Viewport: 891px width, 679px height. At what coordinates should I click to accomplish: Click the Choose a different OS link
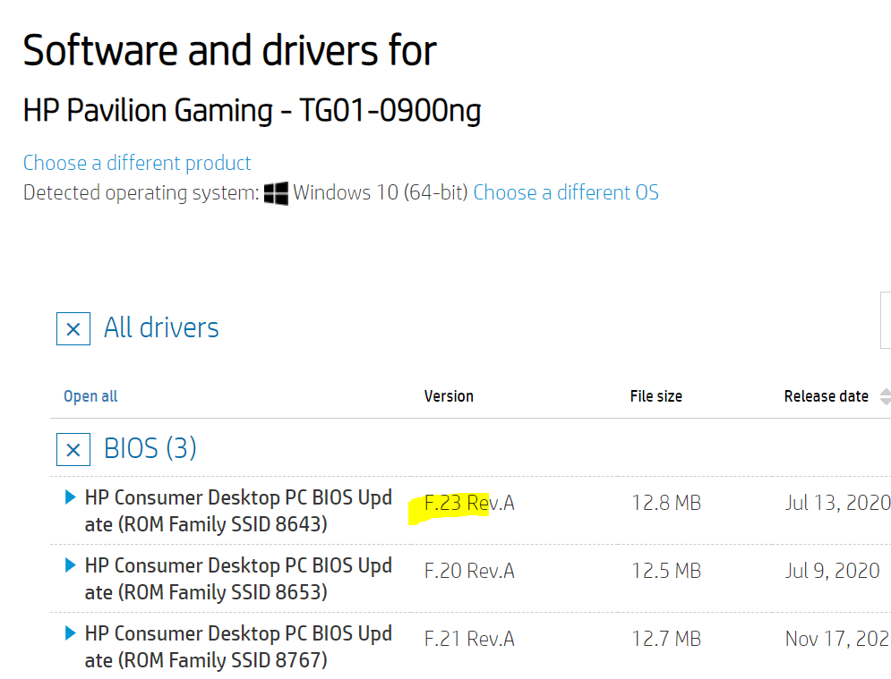coord(566,192)
